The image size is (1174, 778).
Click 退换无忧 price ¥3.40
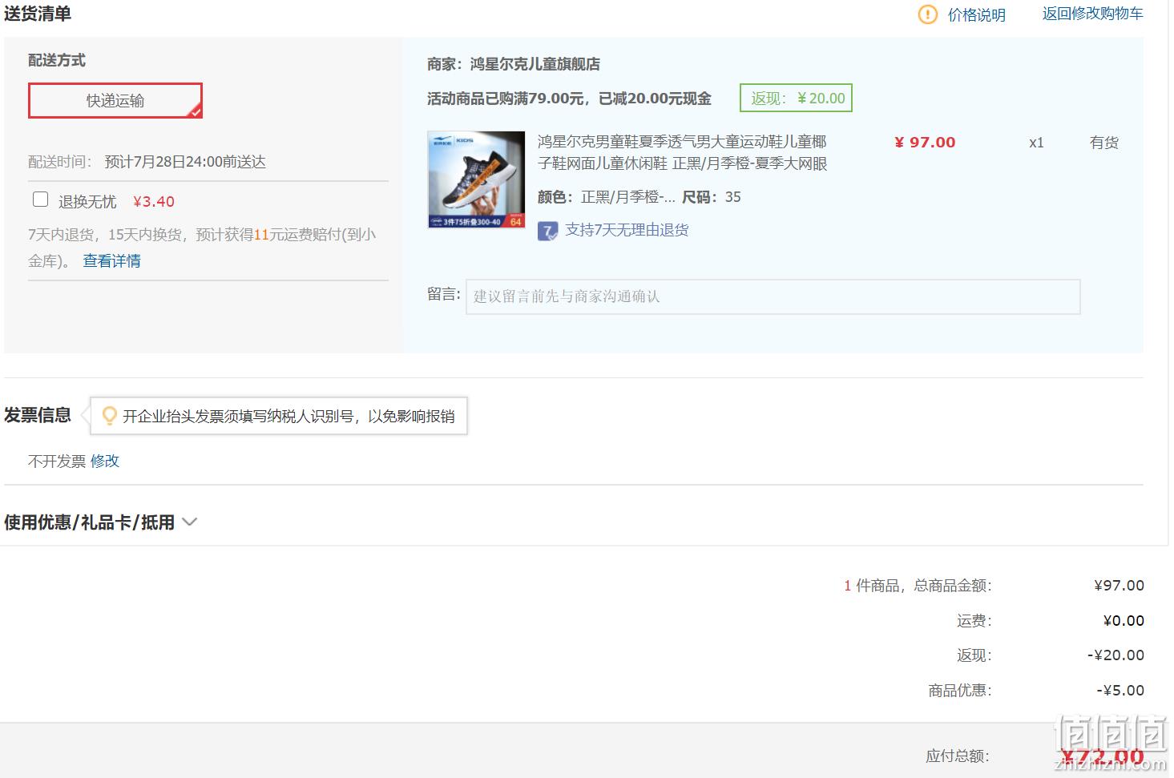[x=154, y=202]
